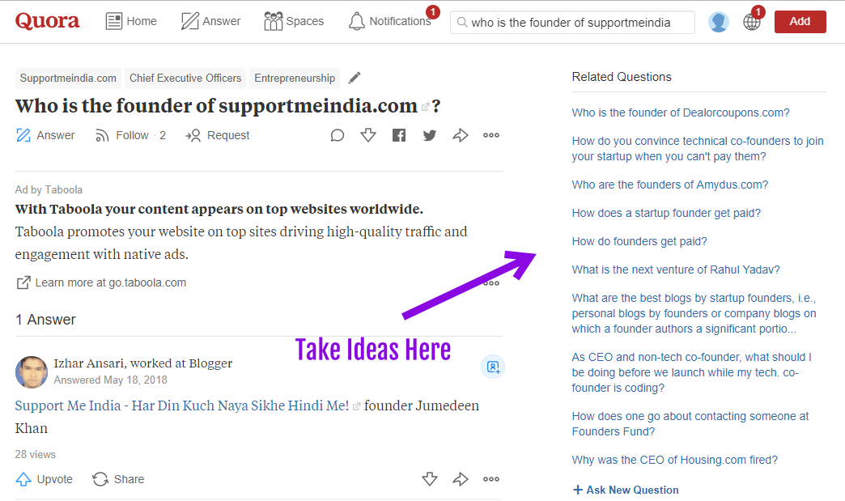Open 'contacting someone at Founders Fund' question
Image resolution: width=845 pixels, height=501 pixels.
click(x=690, y=424)
